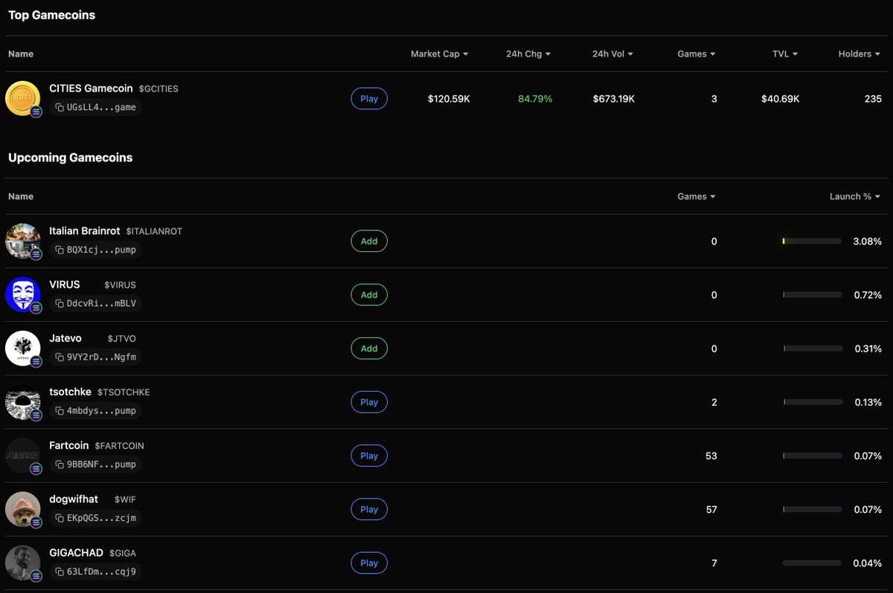The width and height of the screenshot is (893, 593).
Task: Open the GIGACHAD avatar thumbnail
Action: point(22,563)
